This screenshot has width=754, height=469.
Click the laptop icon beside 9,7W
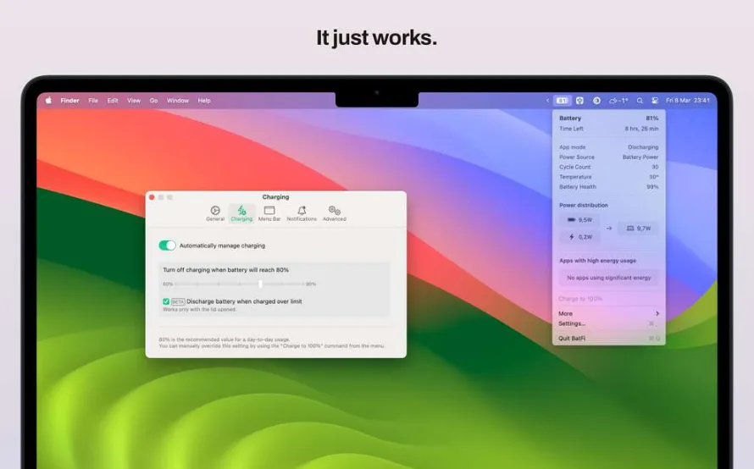click(630, 229)
